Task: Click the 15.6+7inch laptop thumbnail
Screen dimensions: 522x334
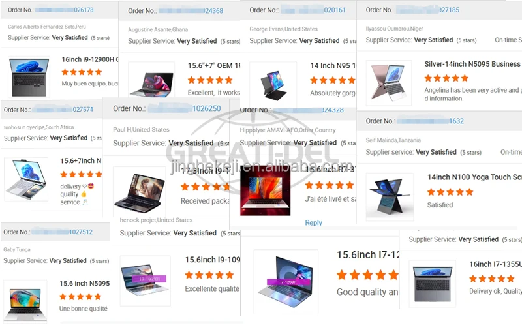Action: (x=25, y=179)
